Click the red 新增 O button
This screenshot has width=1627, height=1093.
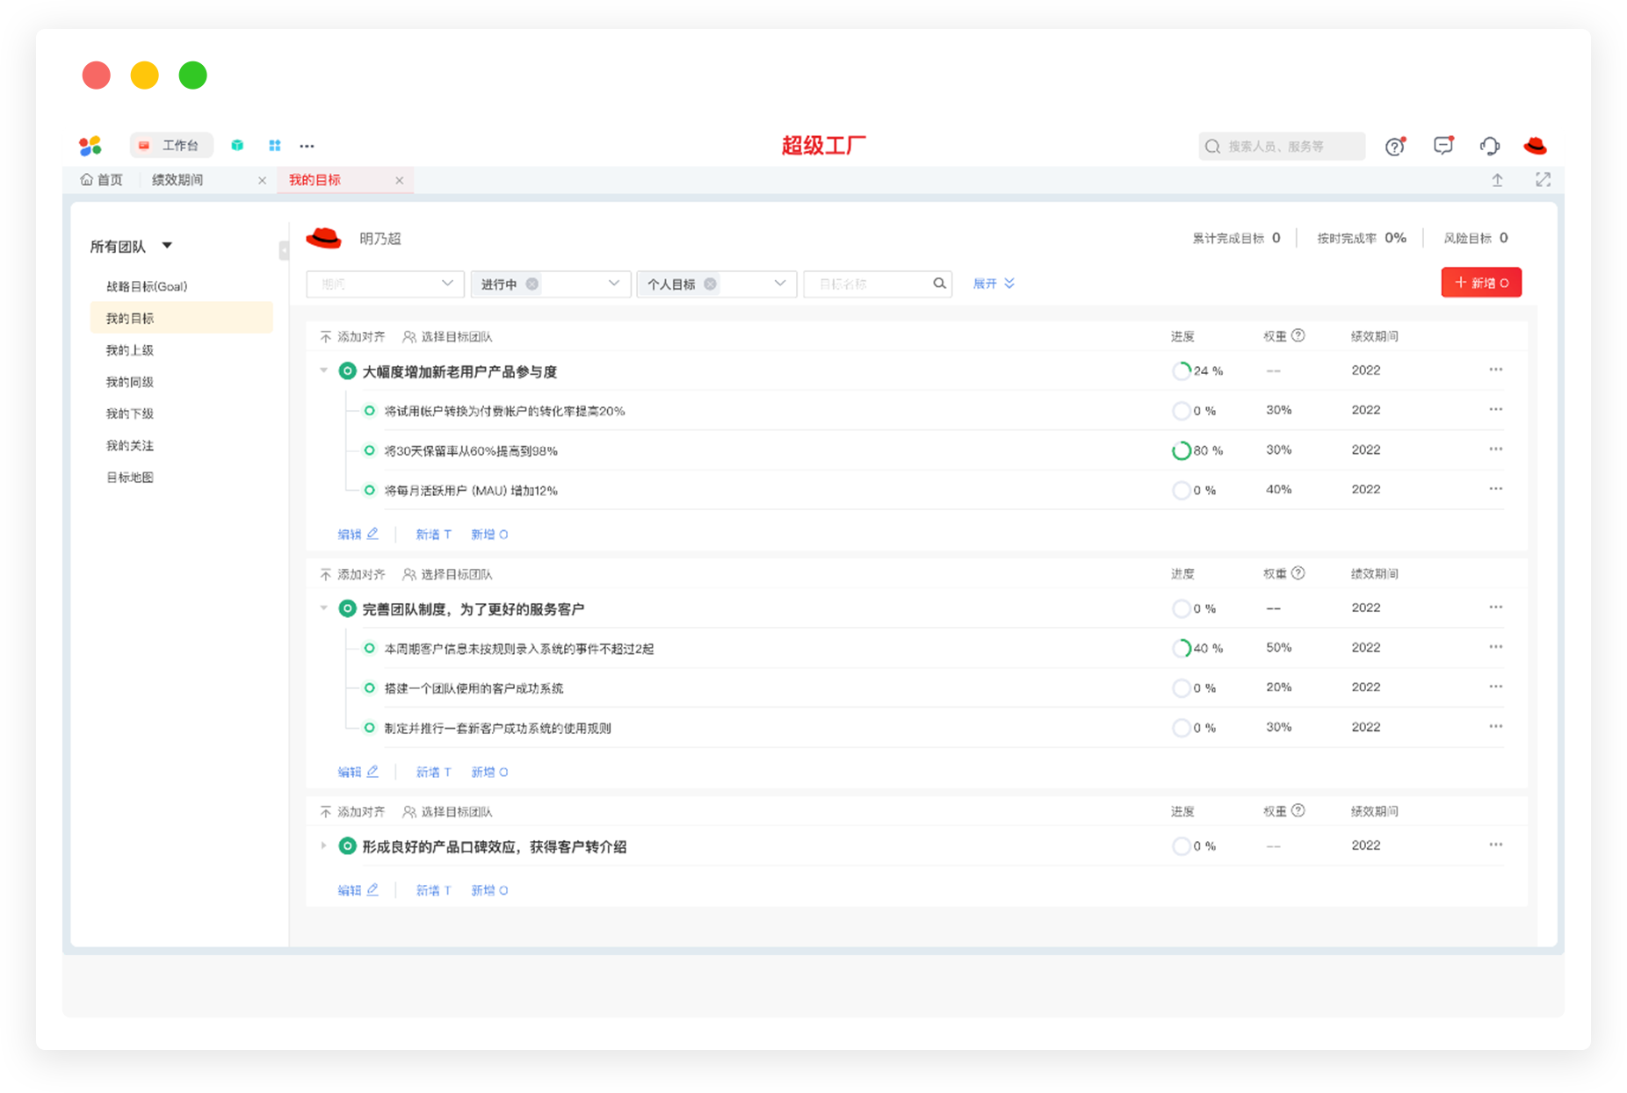click(x=1481, y=283)
